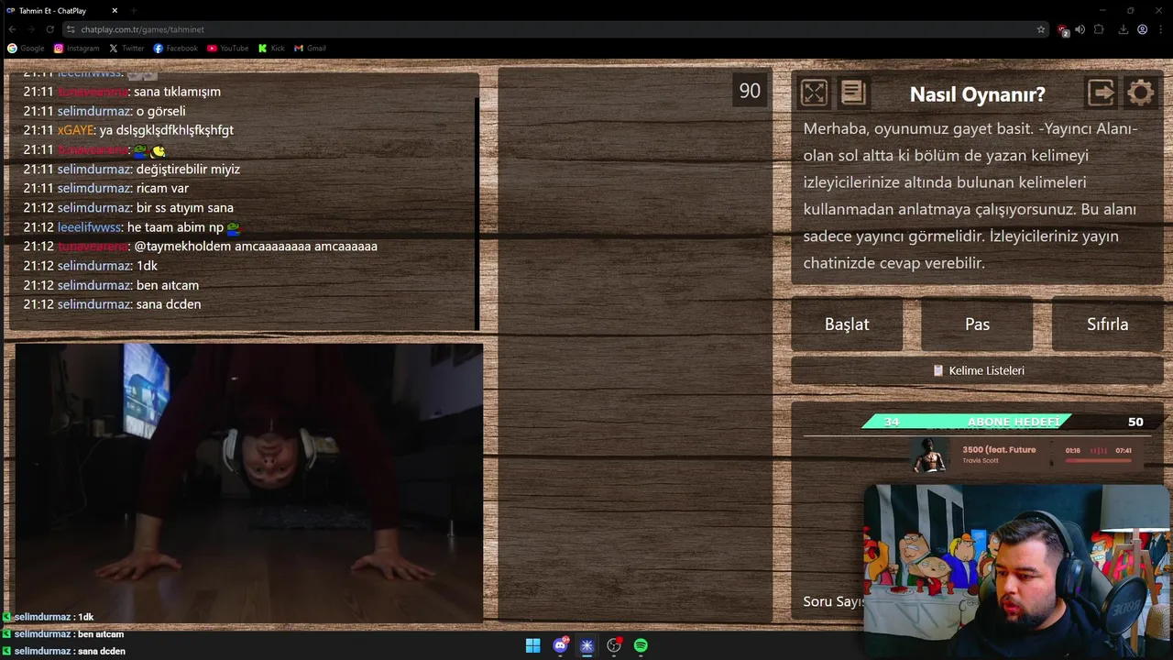1173x660 pixels.
Task: Select the Tahmin Et - ChatPlay tab
Action: (x=60, y=11)
